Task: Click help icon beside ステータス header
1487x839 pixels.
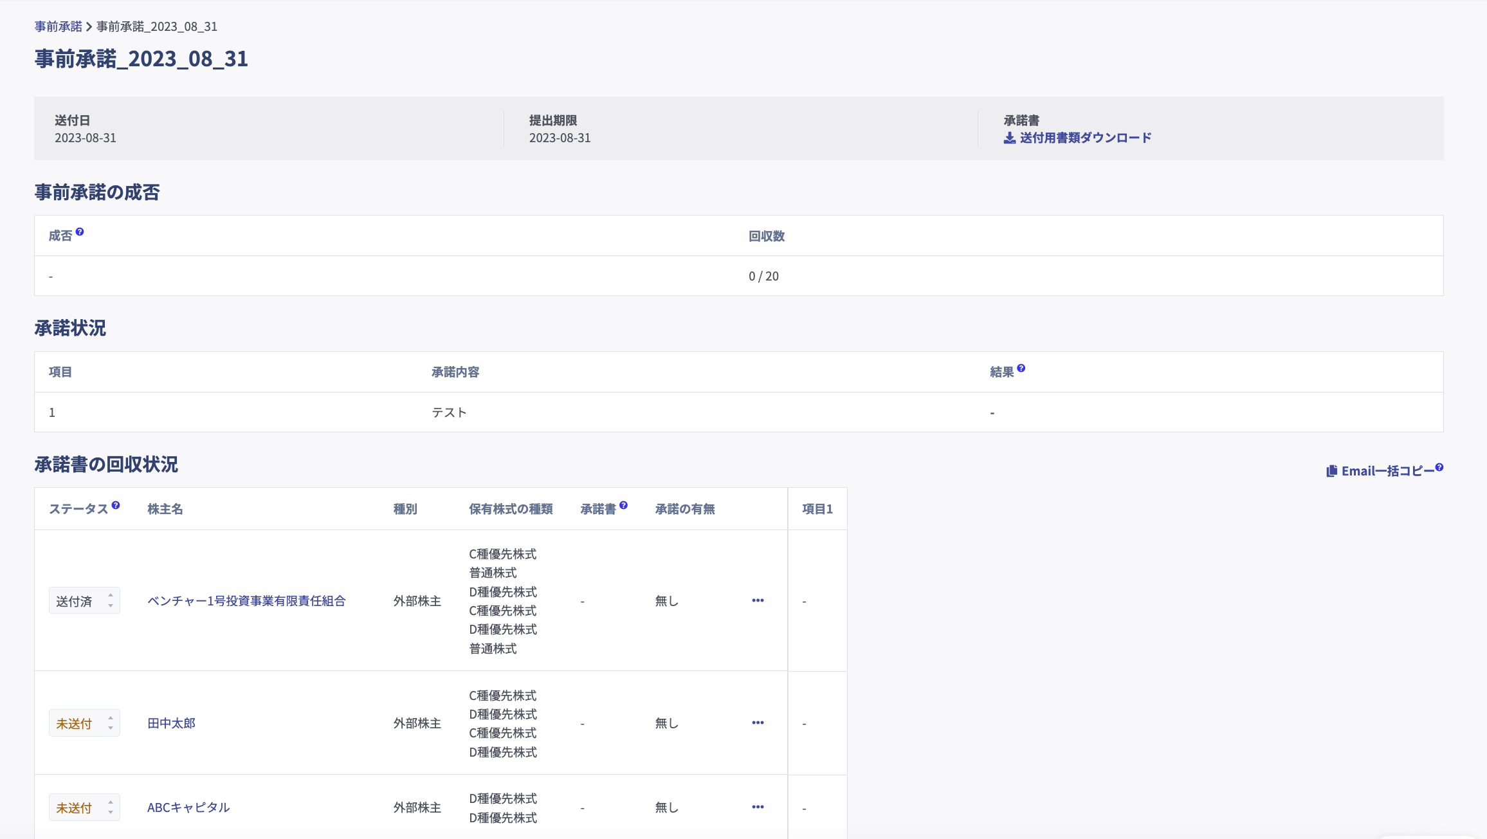Action: [x=116, y=505]
